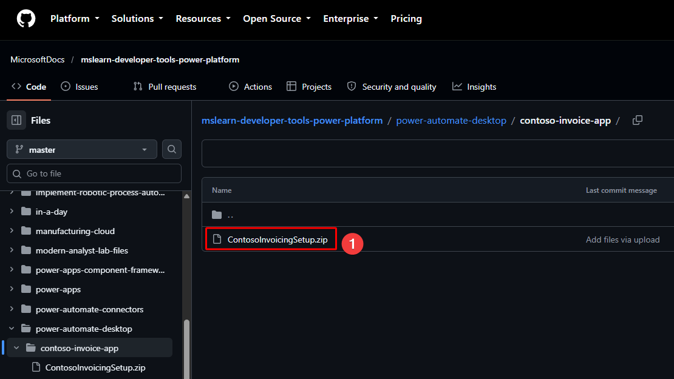
Task: Click the power-automate-connectors folder icon
Action: 26,309
